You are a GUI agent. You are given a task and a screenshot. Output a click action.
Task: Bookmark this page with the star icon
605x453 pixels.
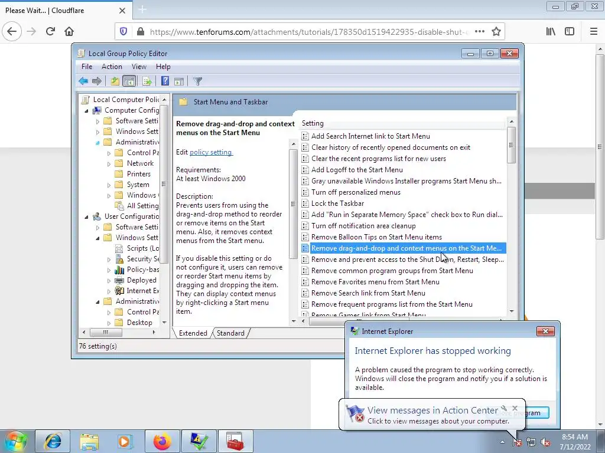click(496, 31)
